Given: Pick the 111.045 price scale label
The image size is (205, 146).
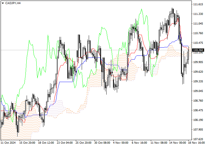Looking at the screenshot, I should [198, 24].
